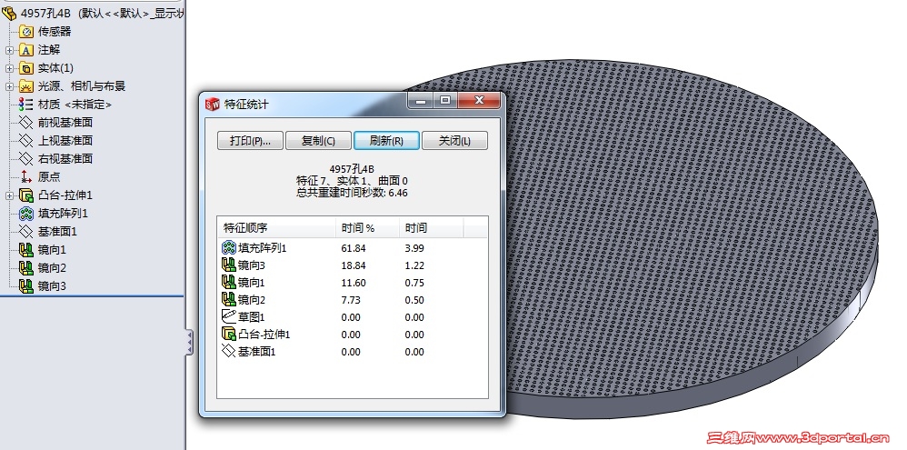This screenshot has width=907, height=450.
Task: Click the 镜向1 mirror icon in tree
Action: [x=26, y=250]
